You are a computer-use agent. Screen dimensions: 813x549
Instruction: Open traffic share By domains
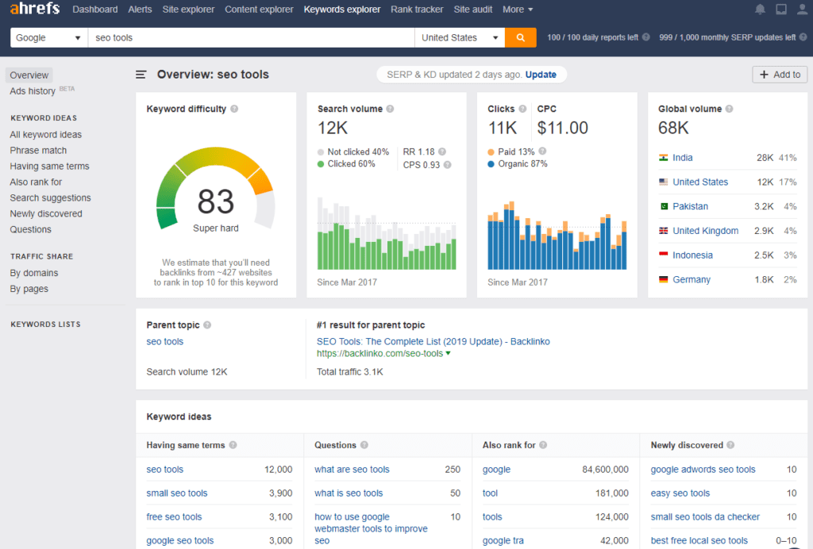pos(33,273)
